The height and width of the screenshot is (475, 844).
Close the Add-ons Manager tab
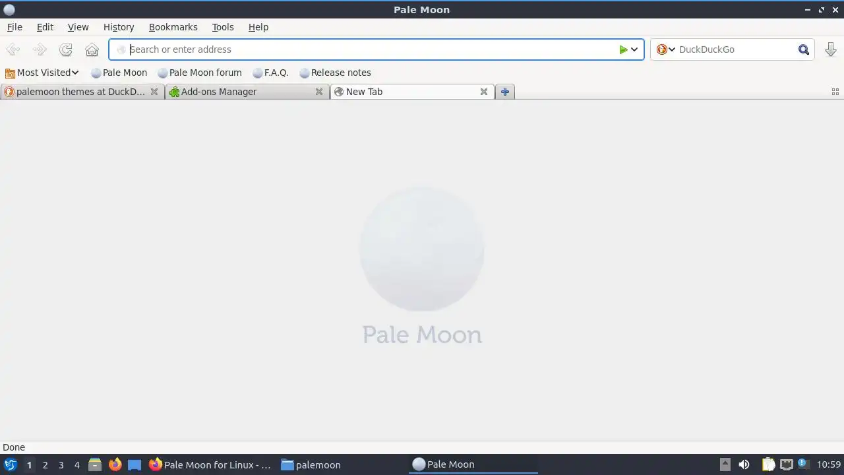point(319,92)
